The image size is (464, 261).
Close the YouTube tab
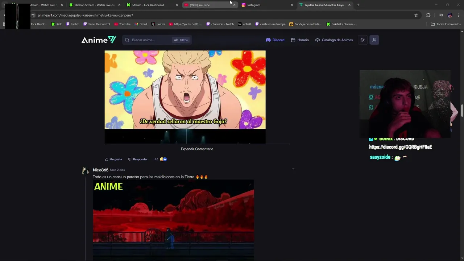click(234, 5)
